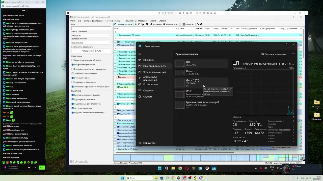
Task: Open Search magnifier in remote taskbar
Action: 167,168
